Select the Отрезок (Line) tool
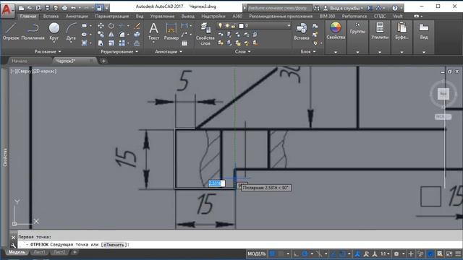Viewport: 463px width, 260px height. (11, 31)
